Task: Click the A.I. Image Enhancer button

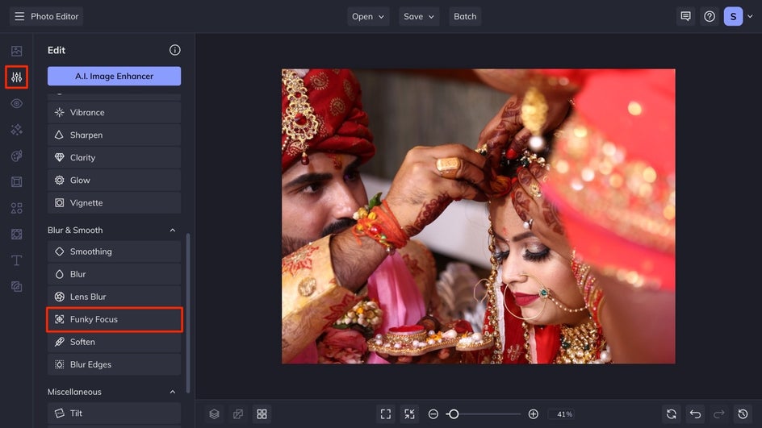Action: tap(114, 76)
